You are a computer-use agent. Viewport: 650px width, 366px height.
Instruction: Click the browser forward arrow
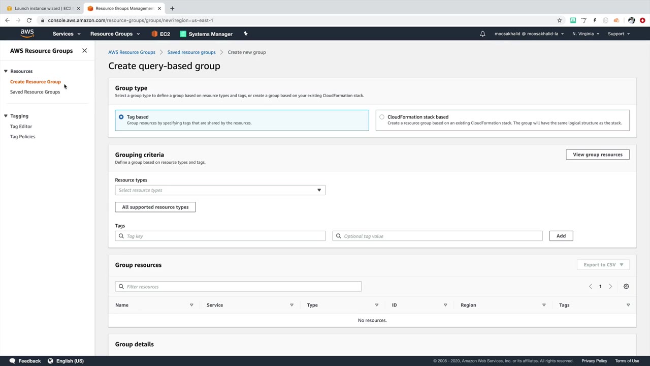[x=18, y=20]
